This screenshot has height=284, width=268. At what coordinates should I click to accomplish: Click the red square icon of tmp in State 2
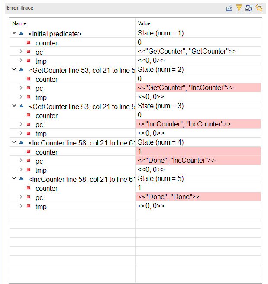28,97
